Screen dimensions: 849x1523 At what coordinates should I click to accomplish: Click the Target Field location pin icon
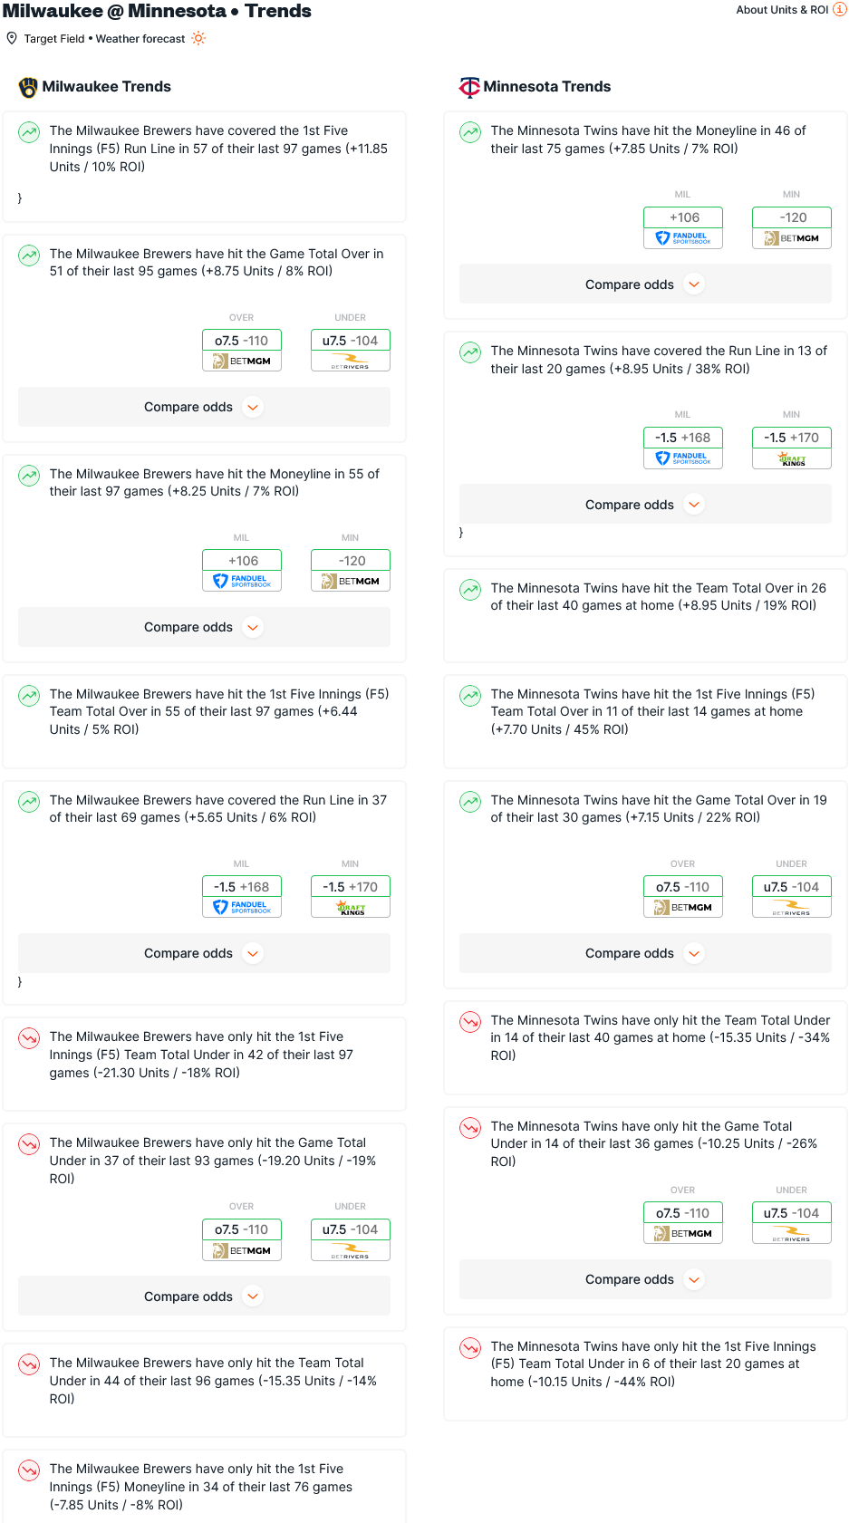coord(12,38)
